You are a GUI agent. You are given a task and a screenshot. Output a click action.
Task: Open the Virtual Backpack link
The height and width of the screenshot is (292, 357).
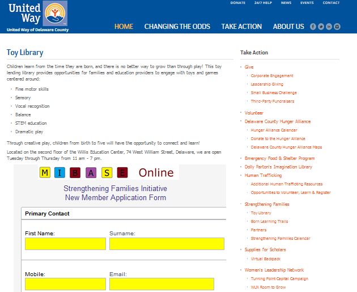(265, 259)
